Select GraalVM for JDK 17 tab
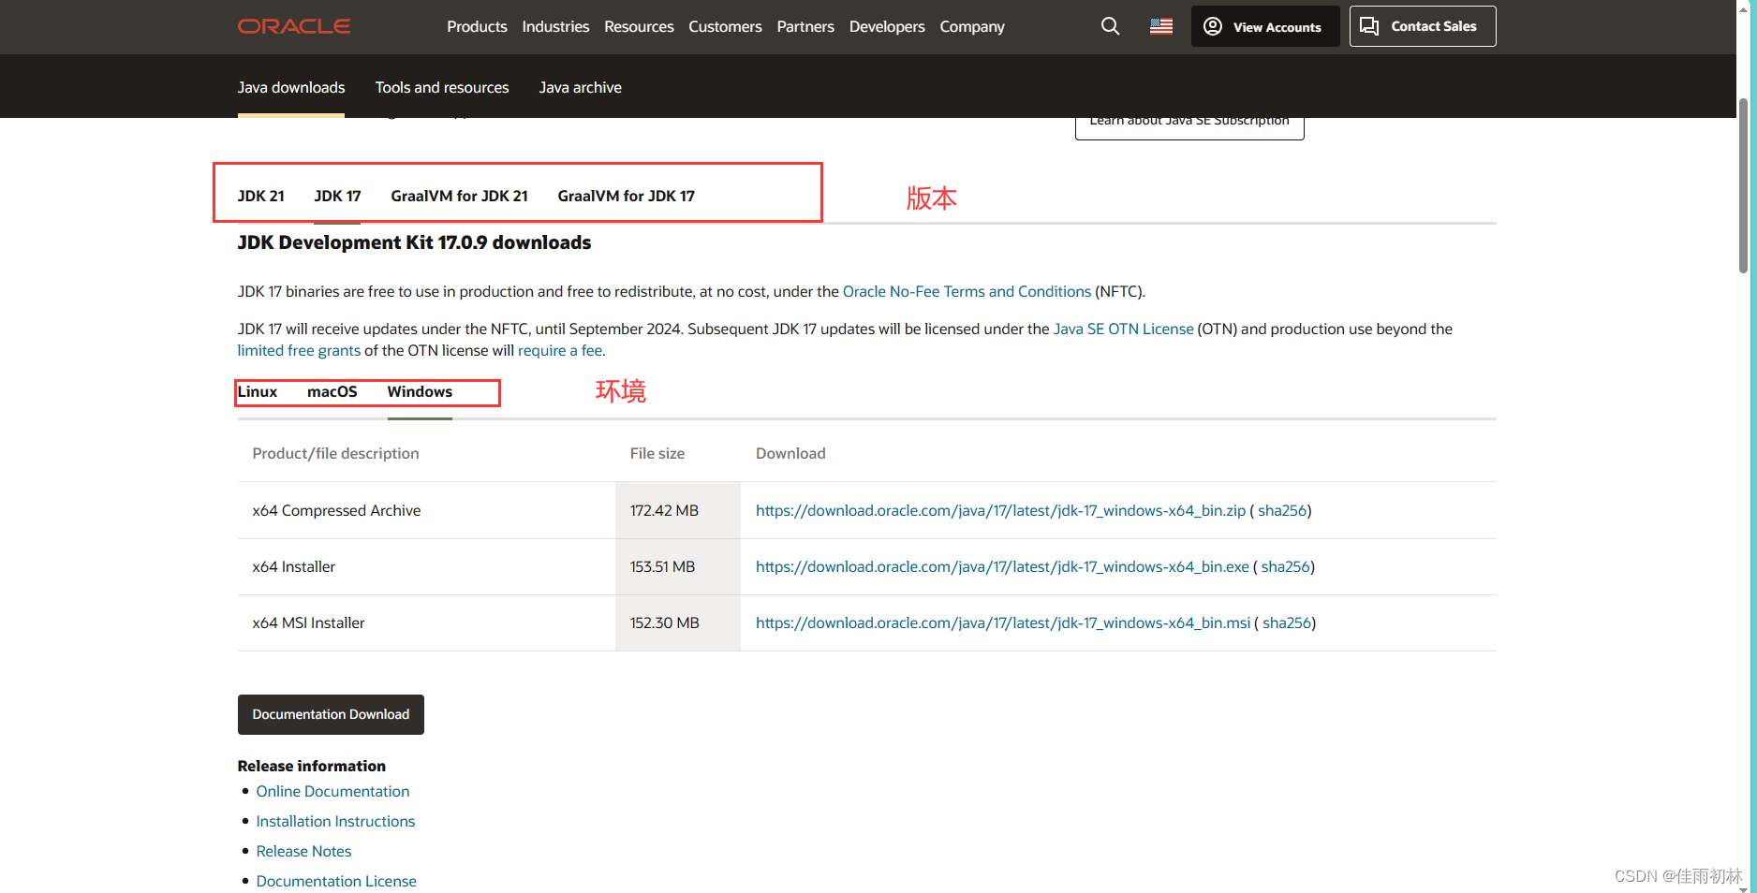Image resolution: width=1757 pixels, height=893 pixels. pos(626,196)
